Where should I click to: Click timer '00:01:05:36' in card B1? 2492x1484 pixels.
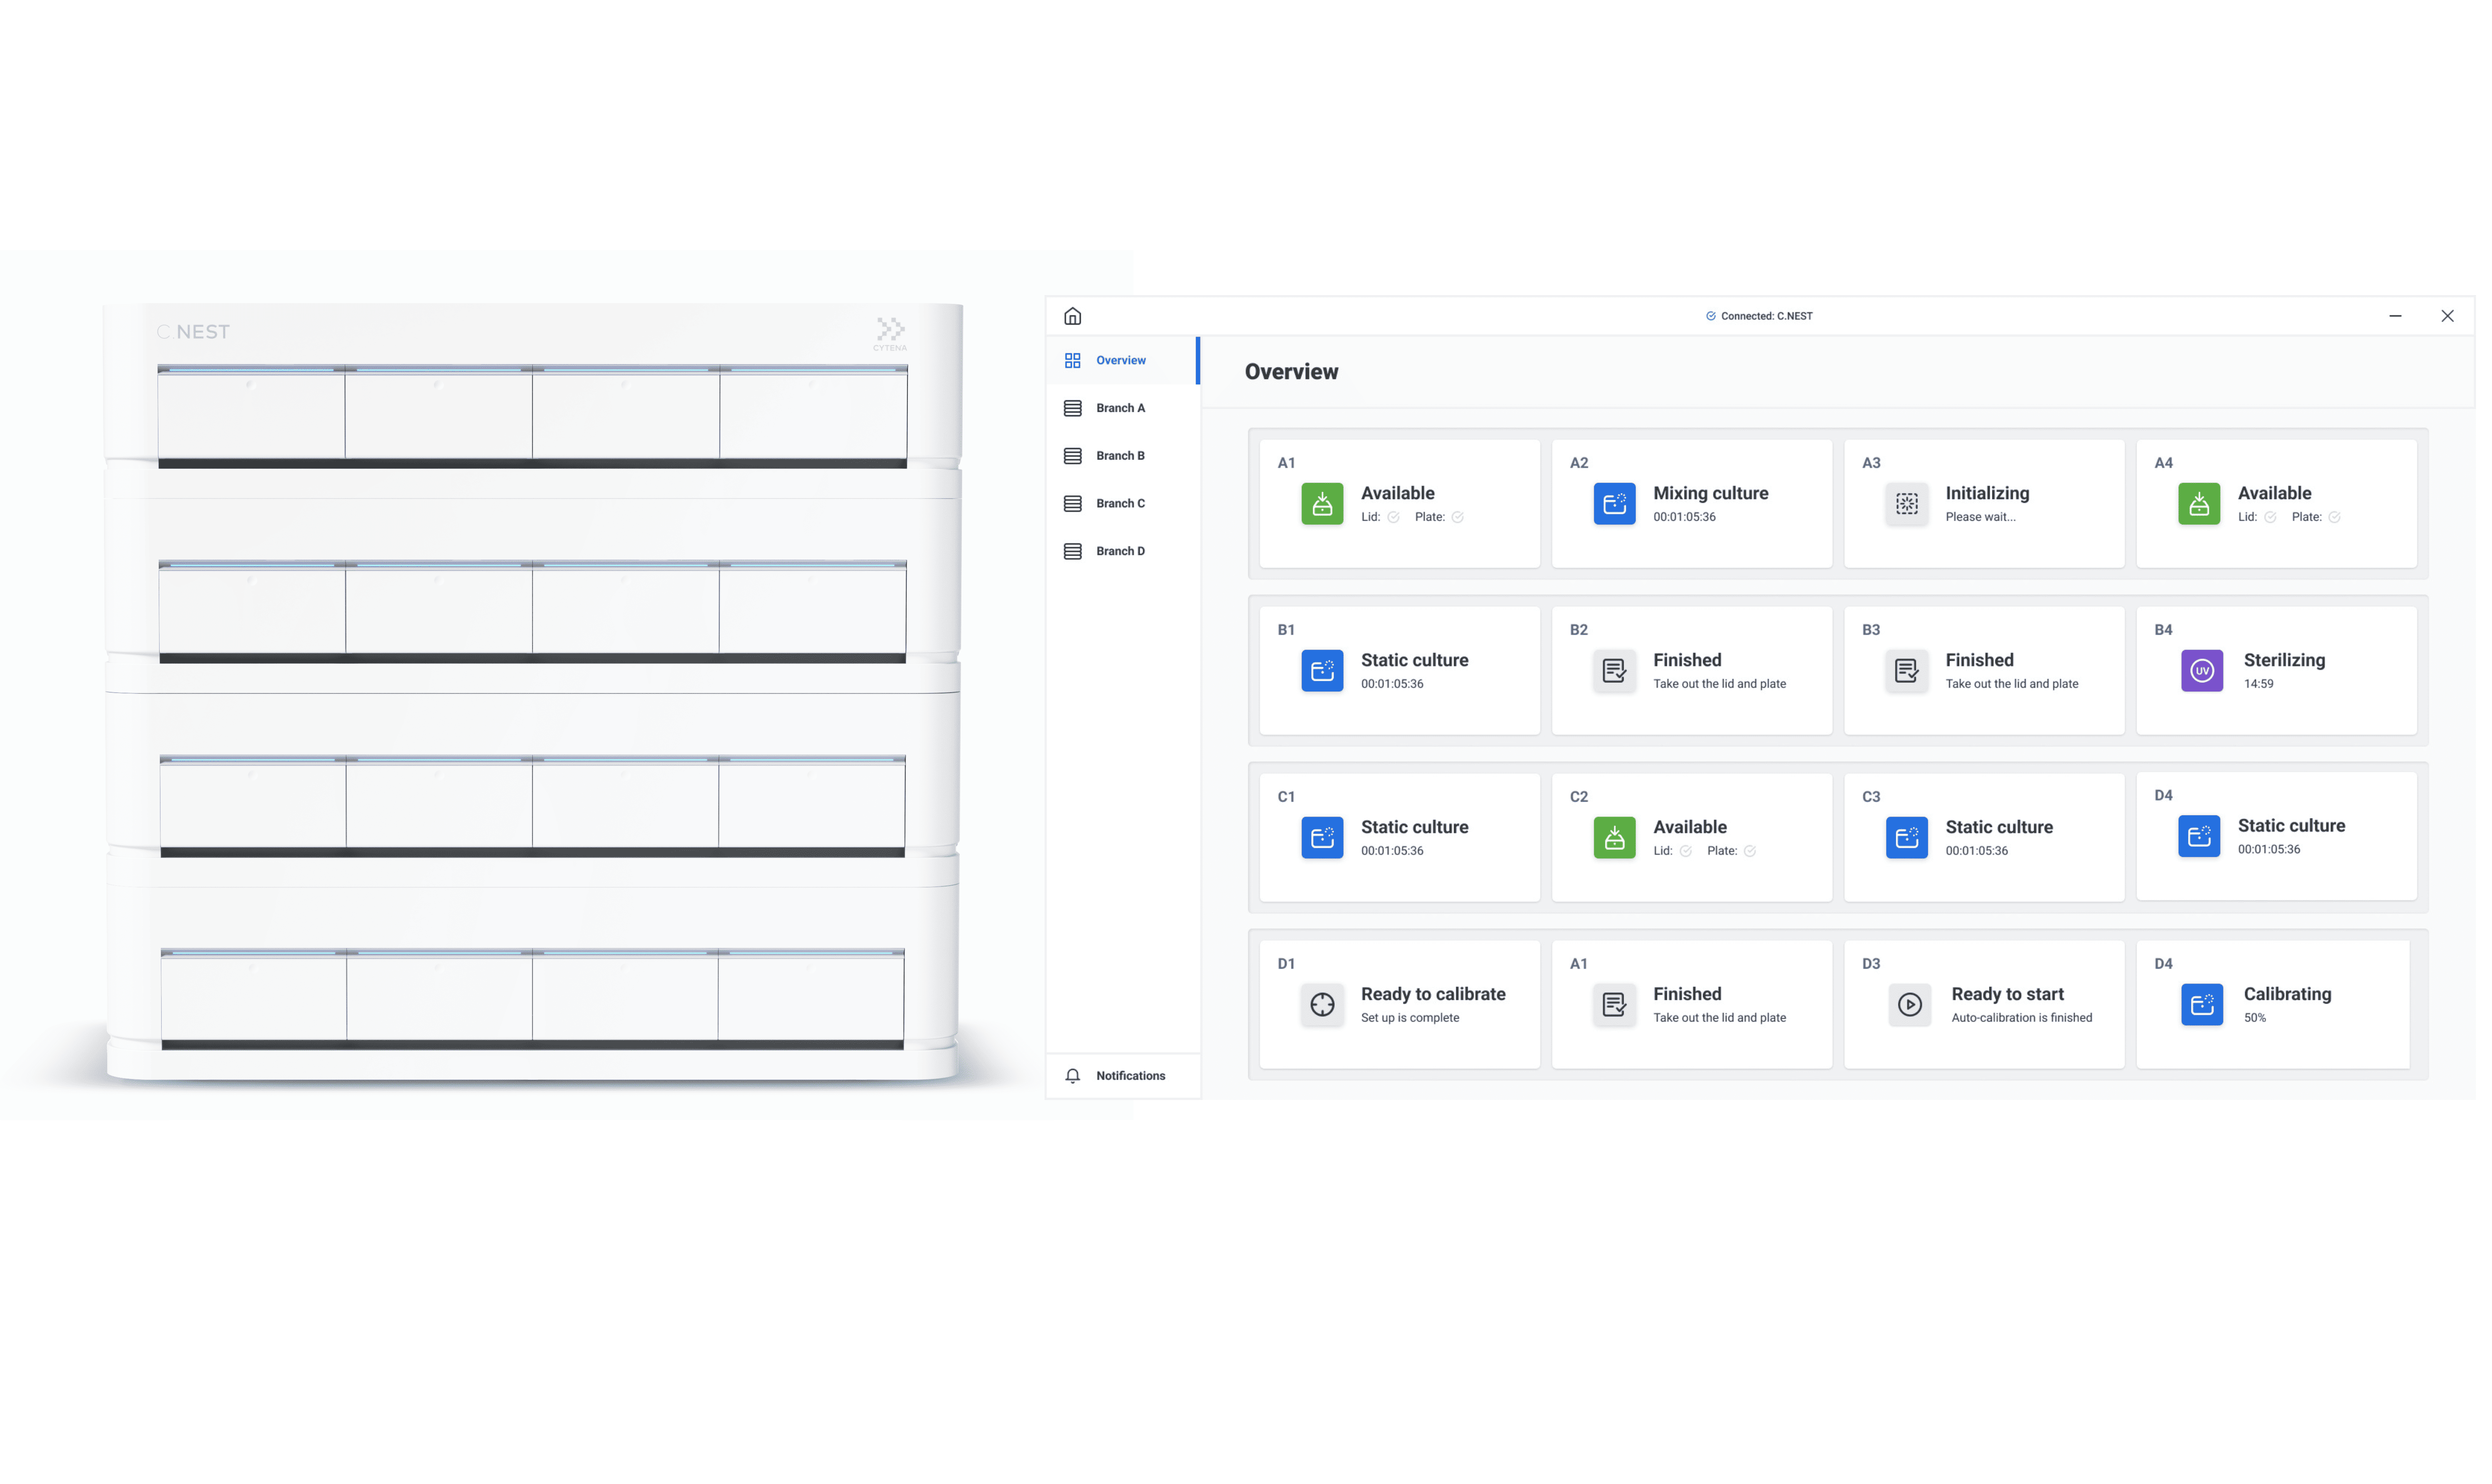(1392, 684)
